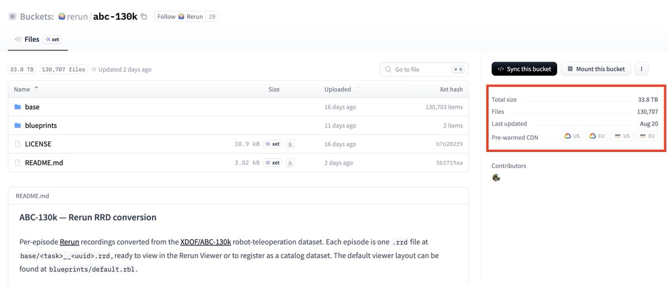Click the LICENSE file icon
Image resolution: width=668 pixels, height=285 pixels.
tap(17, 144)
